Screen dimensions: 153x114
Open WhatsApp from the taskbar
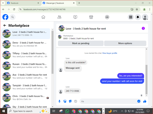(67, 111)
